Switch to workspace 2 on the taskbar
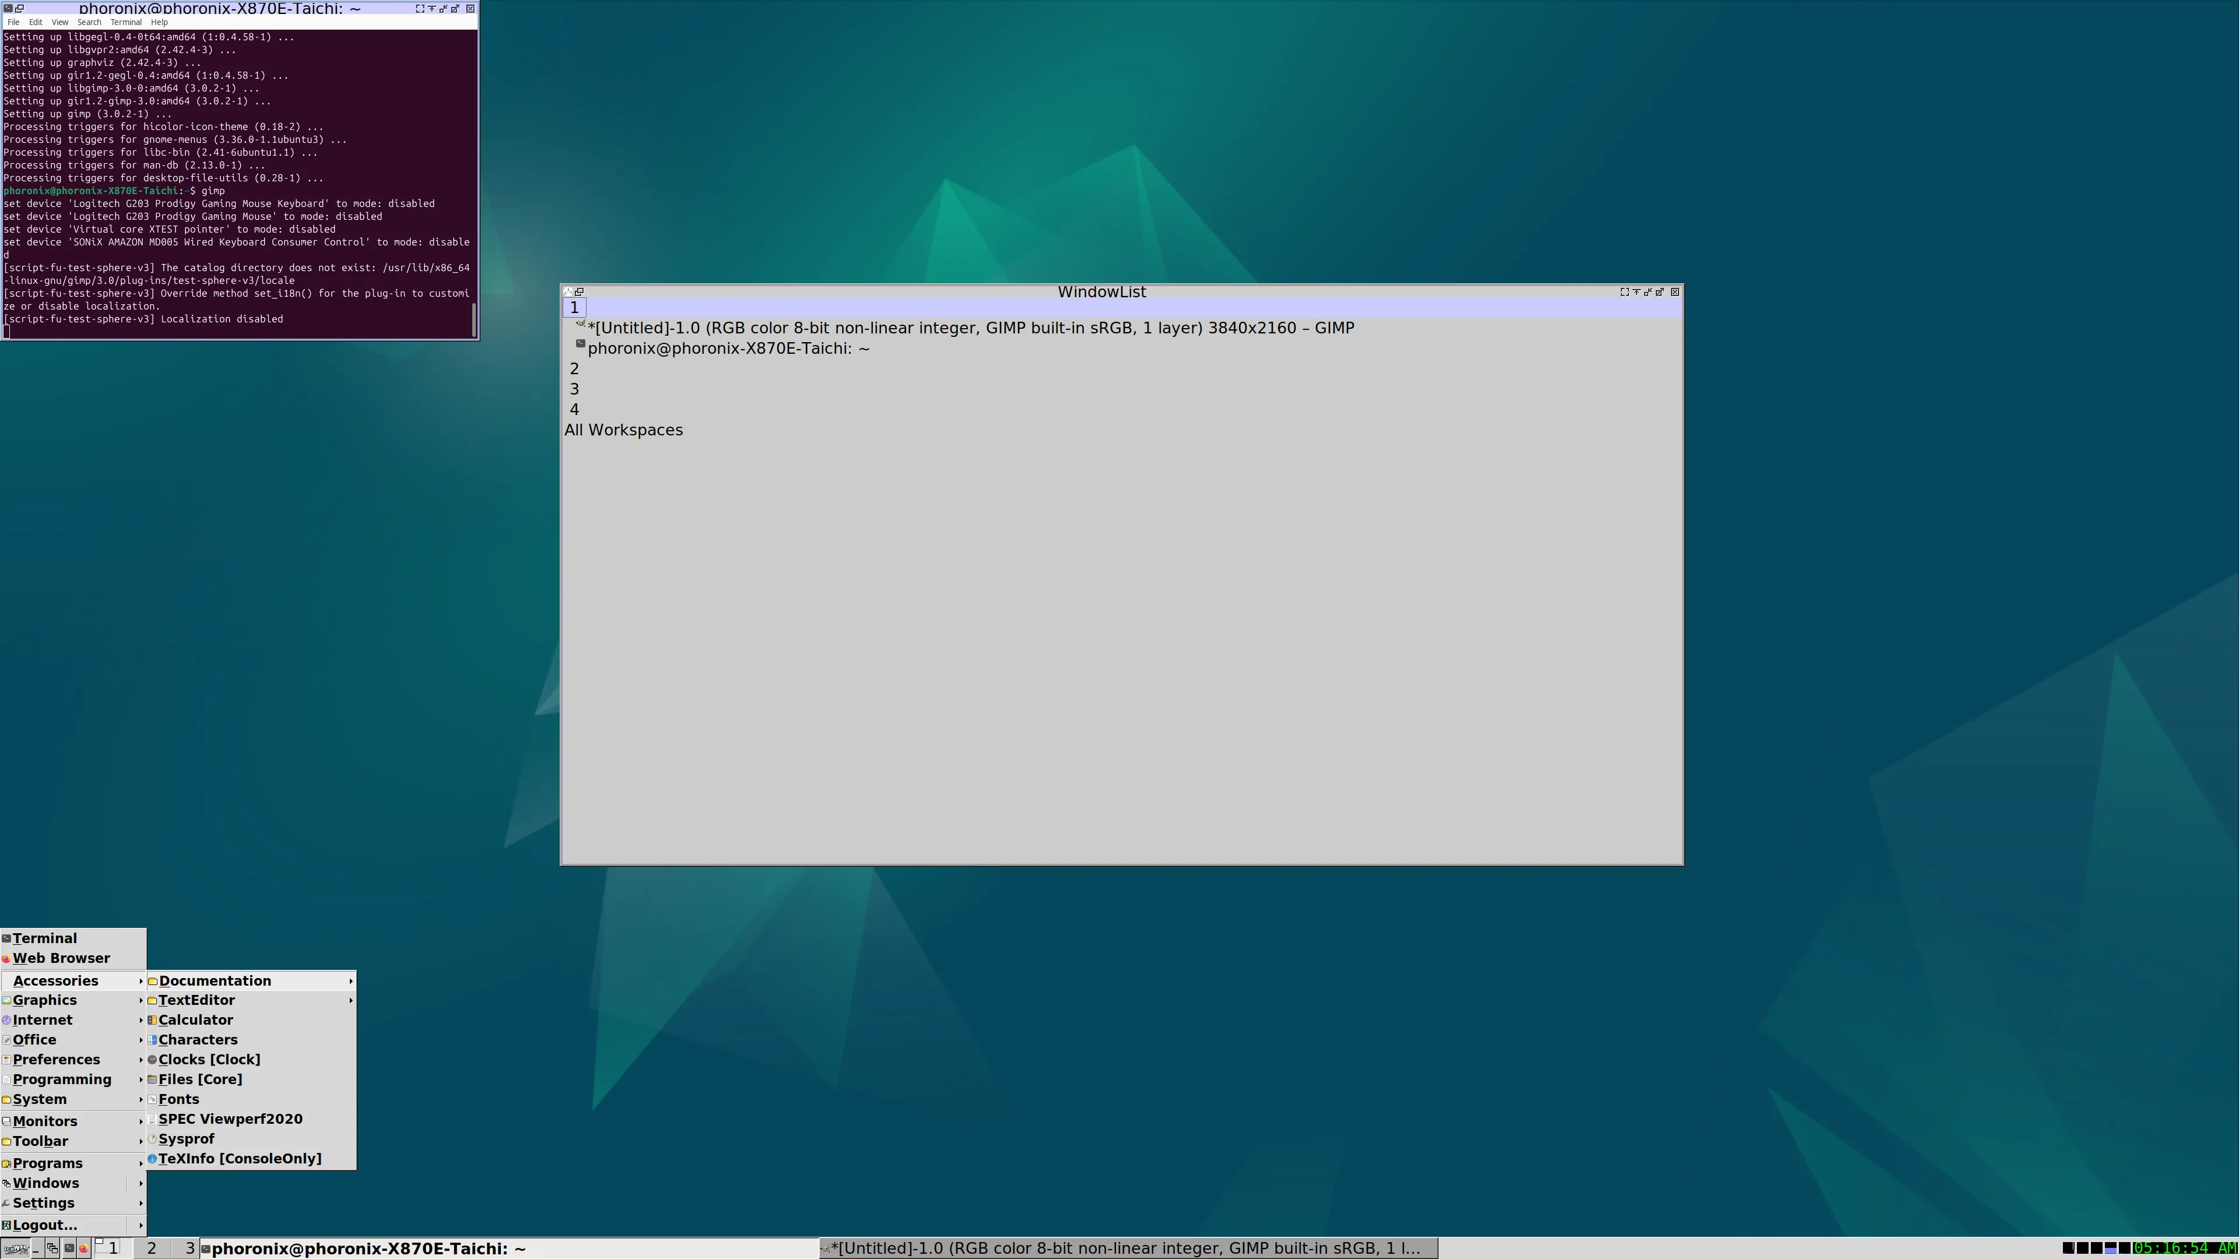 (x=151, y=1249)
